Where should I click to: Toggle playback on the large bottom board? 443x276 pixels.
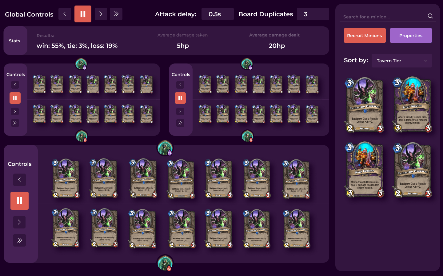[x=19, y=201]
